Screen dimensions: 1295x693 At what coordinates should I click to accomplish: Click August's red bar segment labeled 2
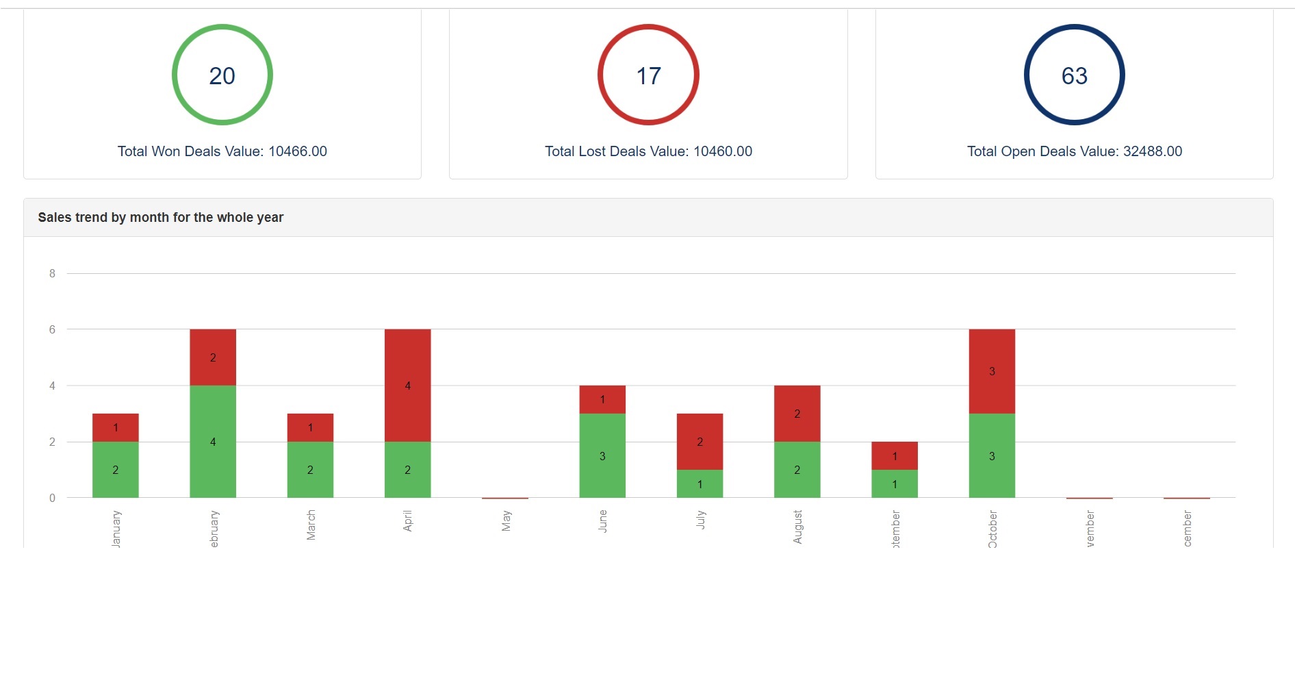[797, 414]
